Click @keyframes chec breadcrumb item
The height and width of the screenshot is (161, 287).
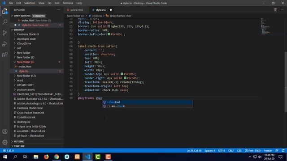tap(121, 16)
